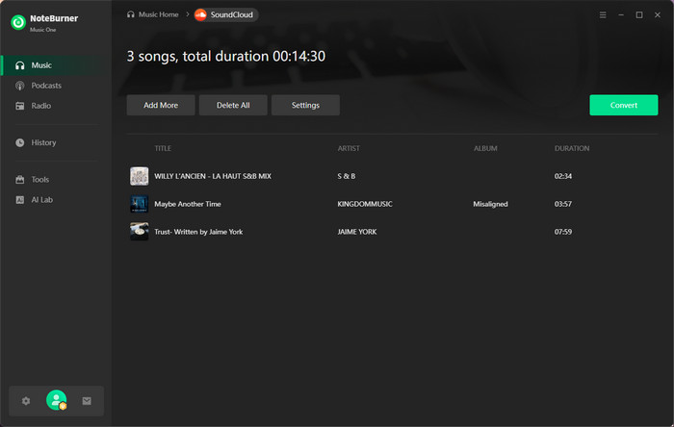Minimize the NoteBurner window
Image resolution: width=674 pixels, height=427 pixels.
[x=621, y=14]
